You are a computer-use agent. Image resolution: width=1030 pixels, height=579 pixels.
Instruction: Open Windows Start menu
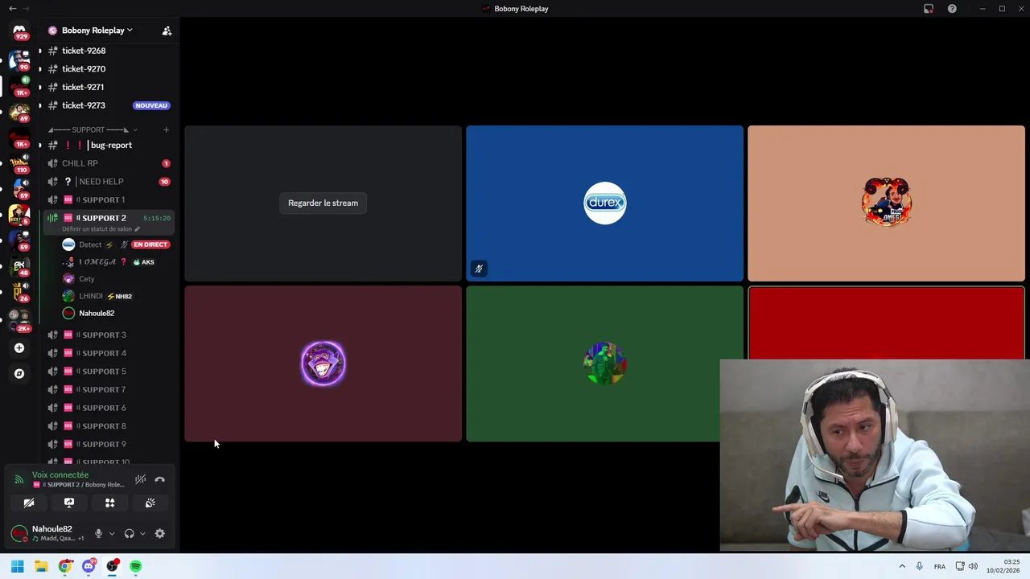point(17,566)
